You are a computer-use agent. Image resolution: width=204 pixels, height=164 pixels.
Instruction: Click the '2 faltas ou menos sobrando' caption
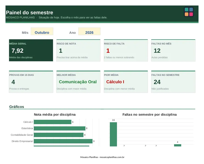pos(119,57)
